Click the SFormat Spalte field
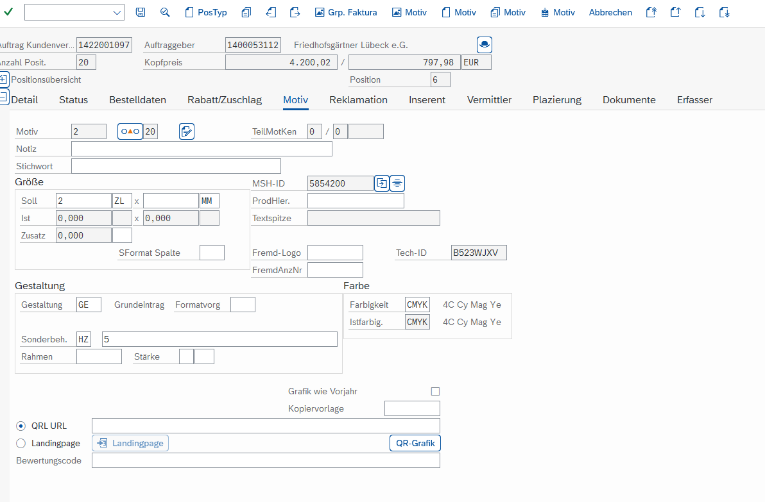Viewport: 765px width, 502px height. click(212, 253)
